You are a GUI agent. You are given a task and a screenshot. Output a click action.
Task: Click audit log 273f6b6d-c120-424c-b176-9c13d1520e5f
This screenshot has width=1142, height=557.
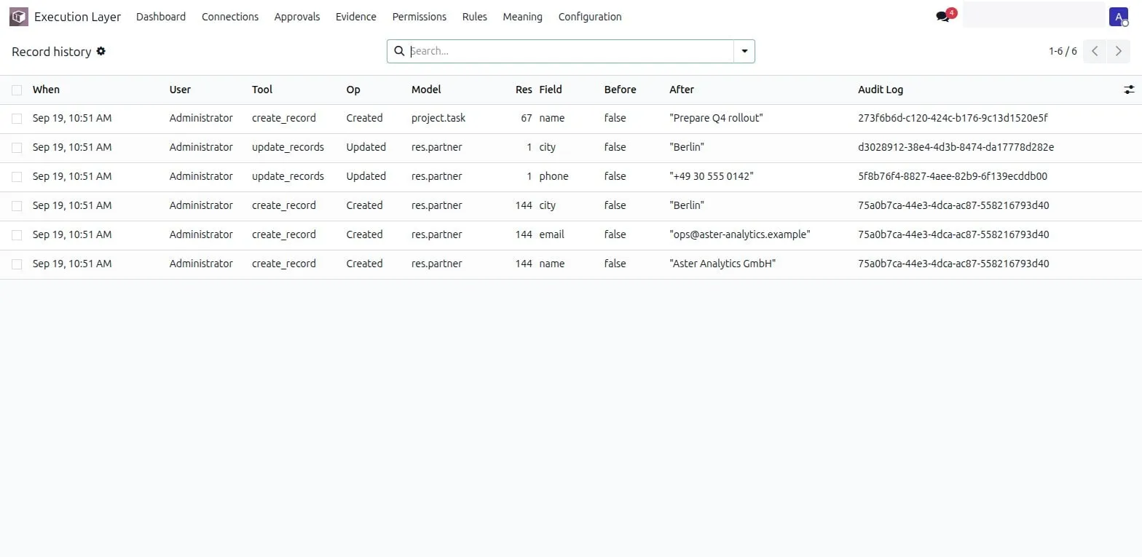(953, 118)
